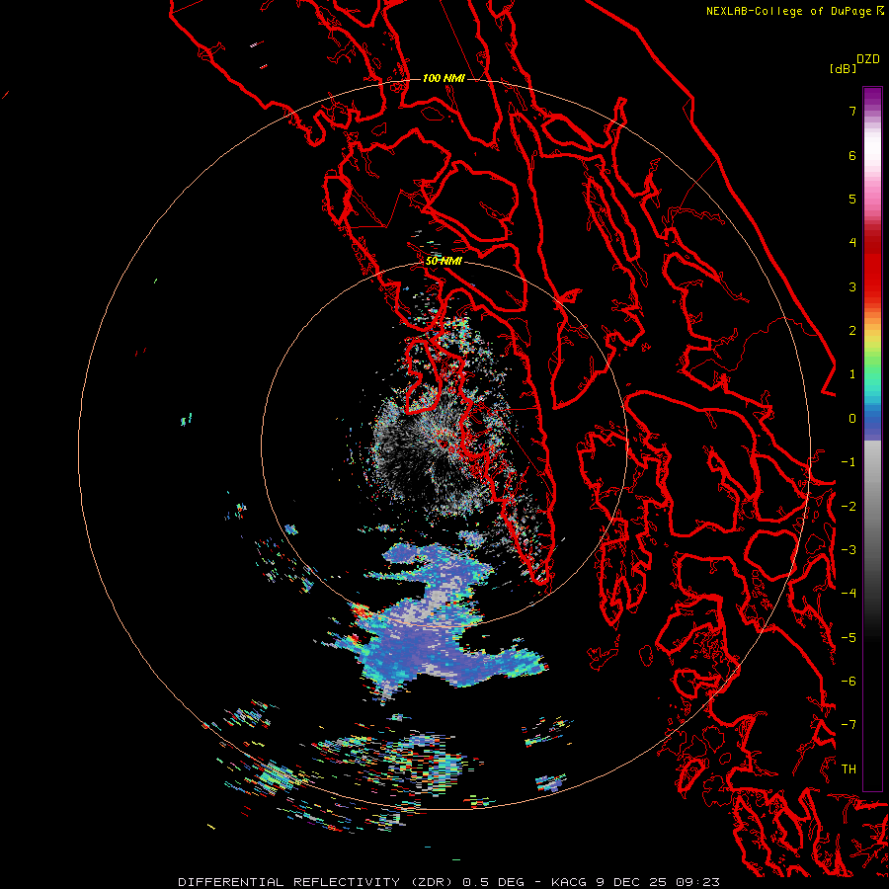
Task: Click the 100 NMI range ring label
Action: pyautogui.click(x=444, y=78)
